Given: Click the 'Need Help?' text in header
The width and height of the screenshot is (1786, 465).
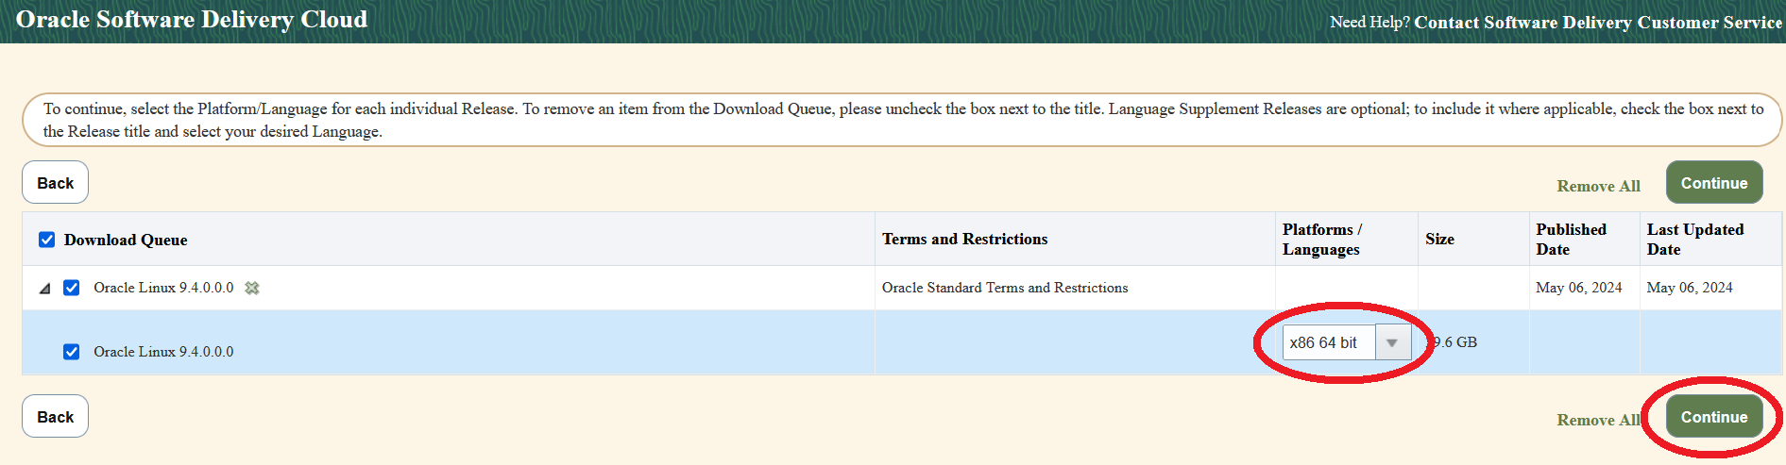Looking at the screenshot, I should 1369,22.
